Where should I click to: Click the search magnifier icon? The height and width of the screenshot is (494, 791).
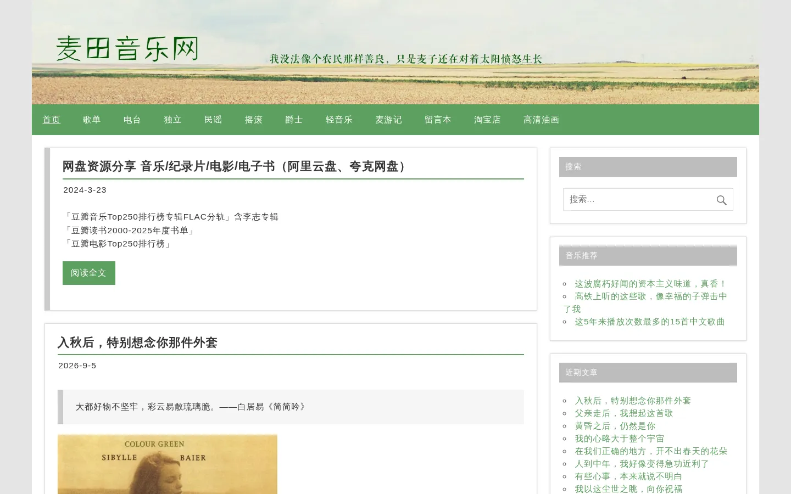pos(721,200)
